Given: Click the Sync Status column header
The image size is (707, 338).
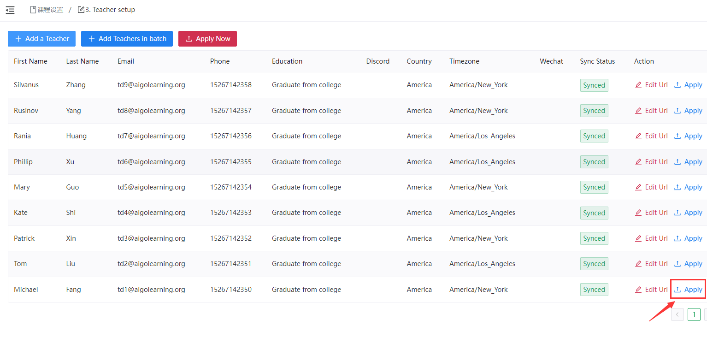Looking at the screenshot, I should pos(597,61).
